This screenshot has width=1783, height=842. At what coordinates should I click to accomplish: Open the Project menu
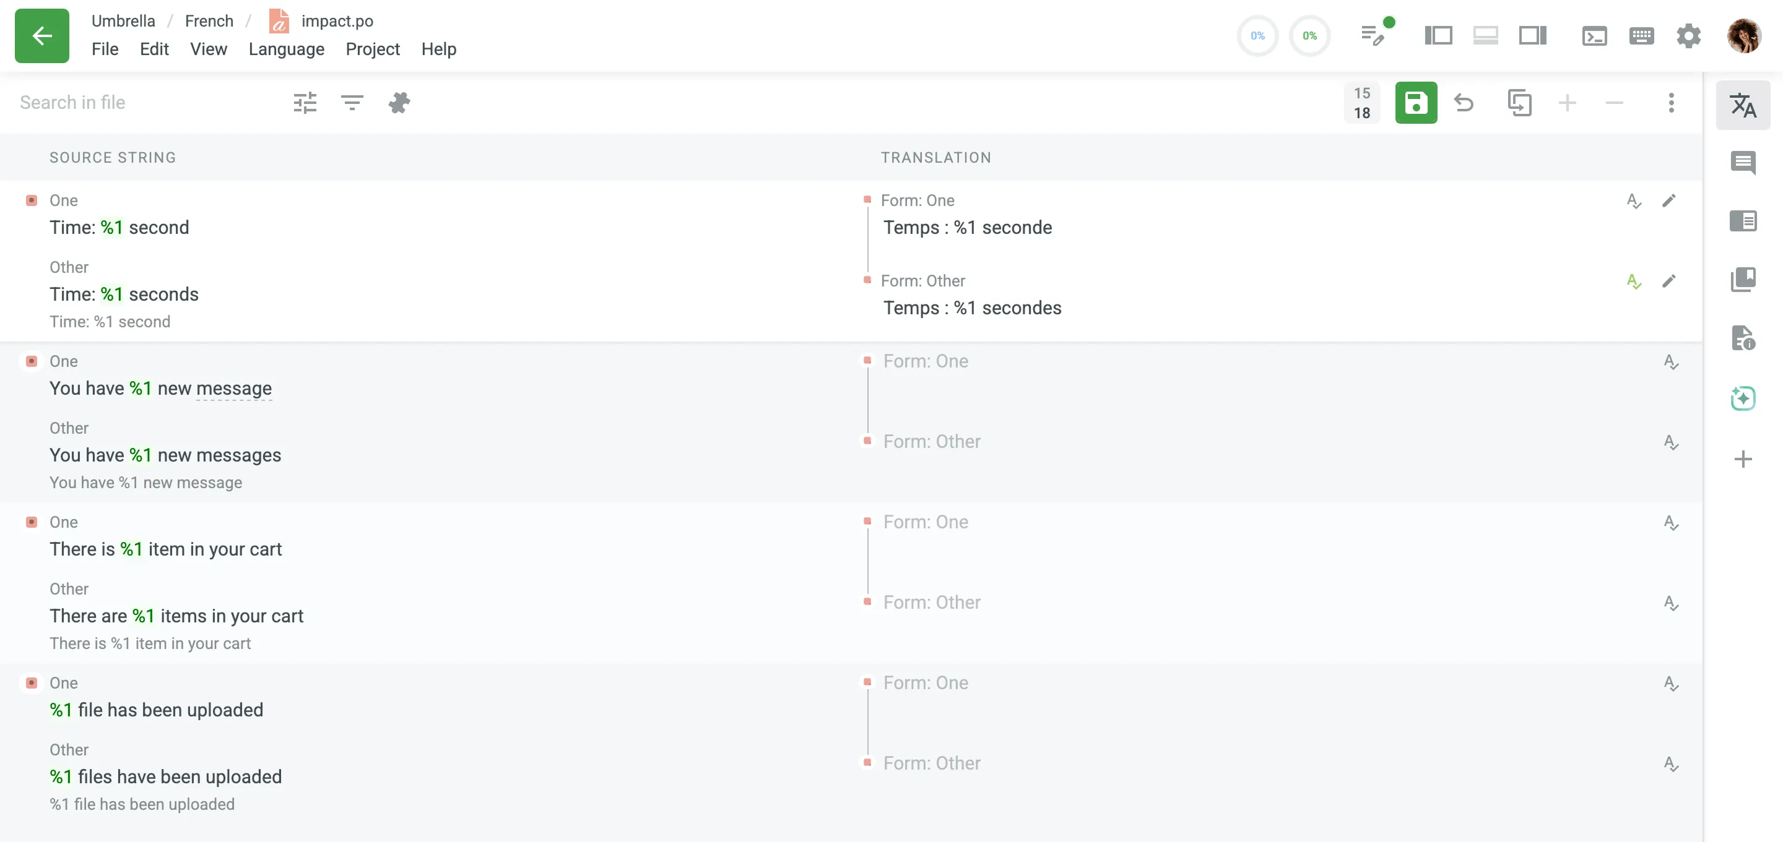tap(372, 49)
